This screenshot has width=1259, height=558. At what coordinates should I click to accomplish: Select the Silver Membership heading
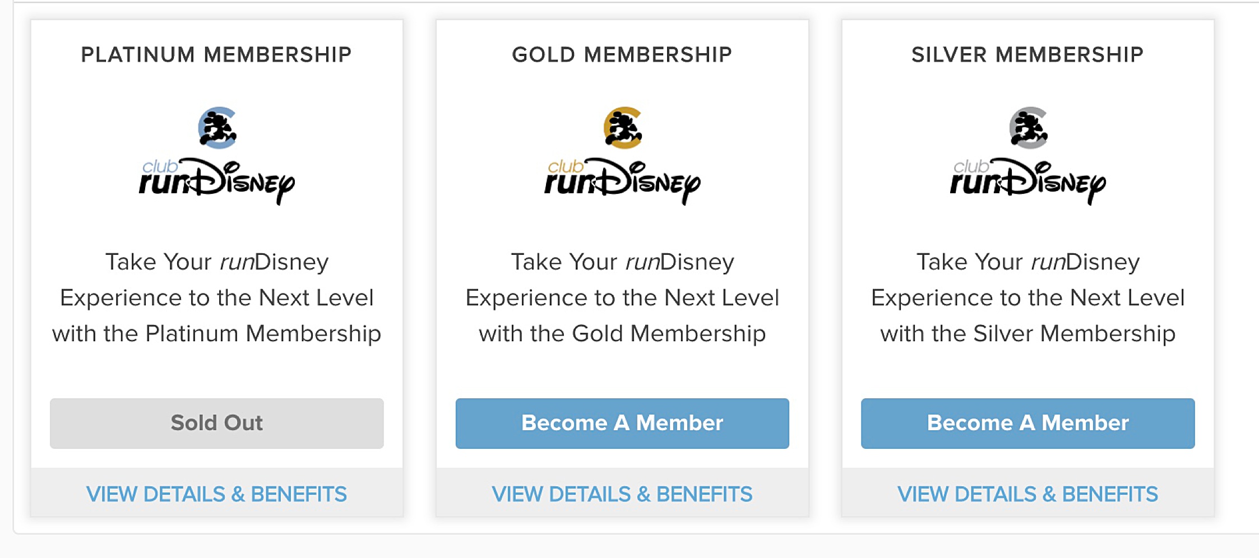(x=1027, y=54)
